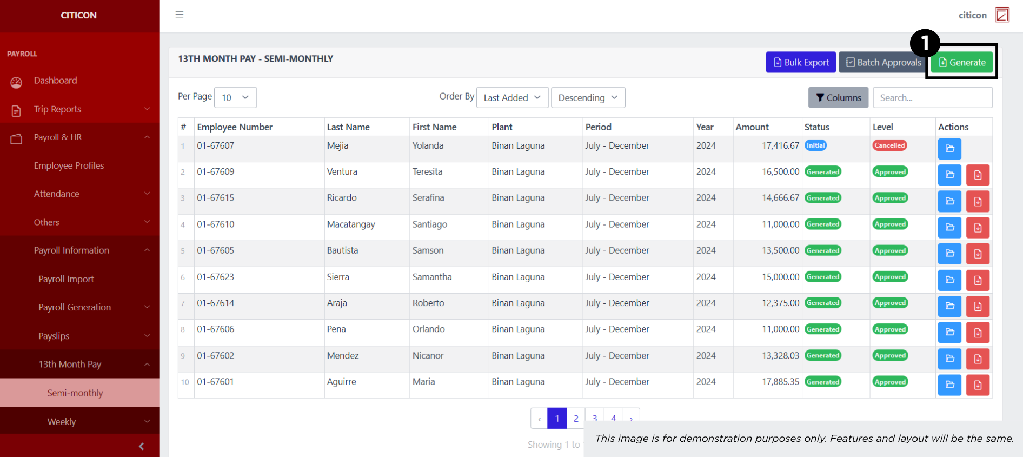Click red document icon for Mendez row
The image size is (1023, 457).
click(x=978, y=359)
